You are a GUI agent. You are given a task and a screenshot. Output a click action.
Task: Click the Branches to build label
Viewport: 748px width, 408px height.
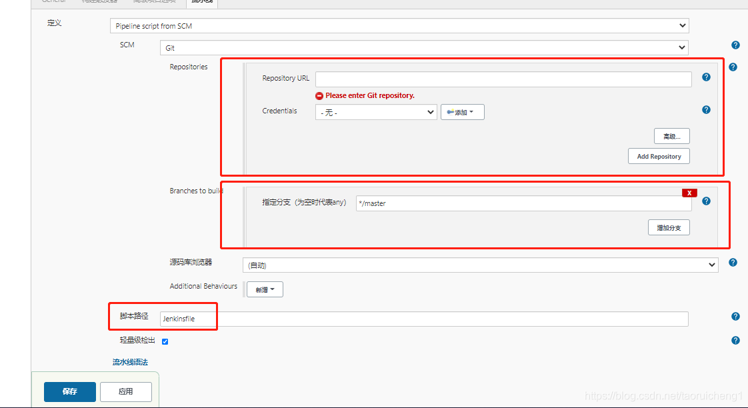point(197,191)
